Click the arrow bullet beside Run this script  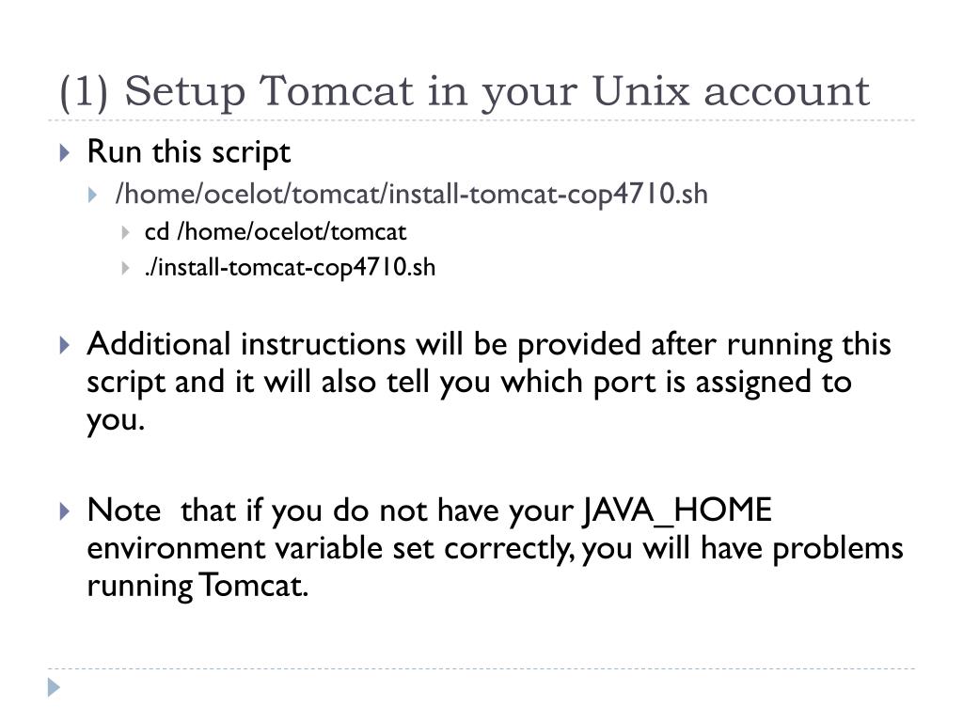[65, 152]
